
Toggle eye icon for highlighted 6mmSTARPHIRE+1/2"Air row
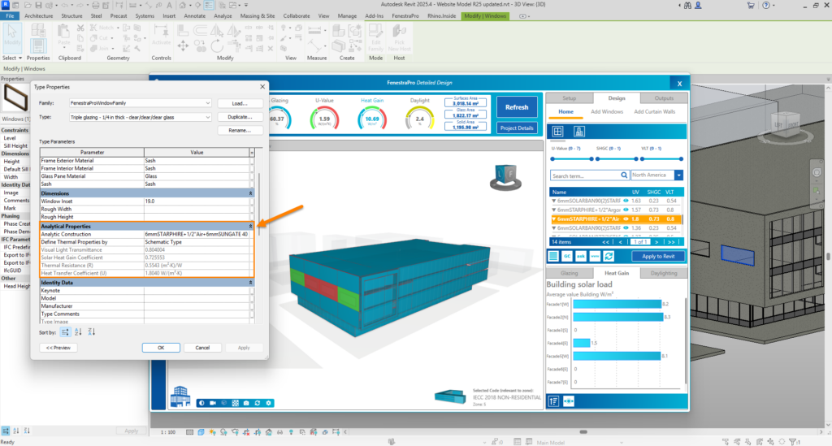pyautogui.click(x=626, y=219)
